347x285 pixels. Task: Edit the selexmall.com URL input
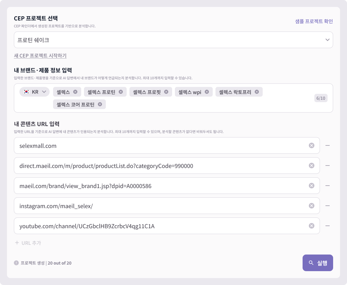pyautogui.click(x=167, y=145)
